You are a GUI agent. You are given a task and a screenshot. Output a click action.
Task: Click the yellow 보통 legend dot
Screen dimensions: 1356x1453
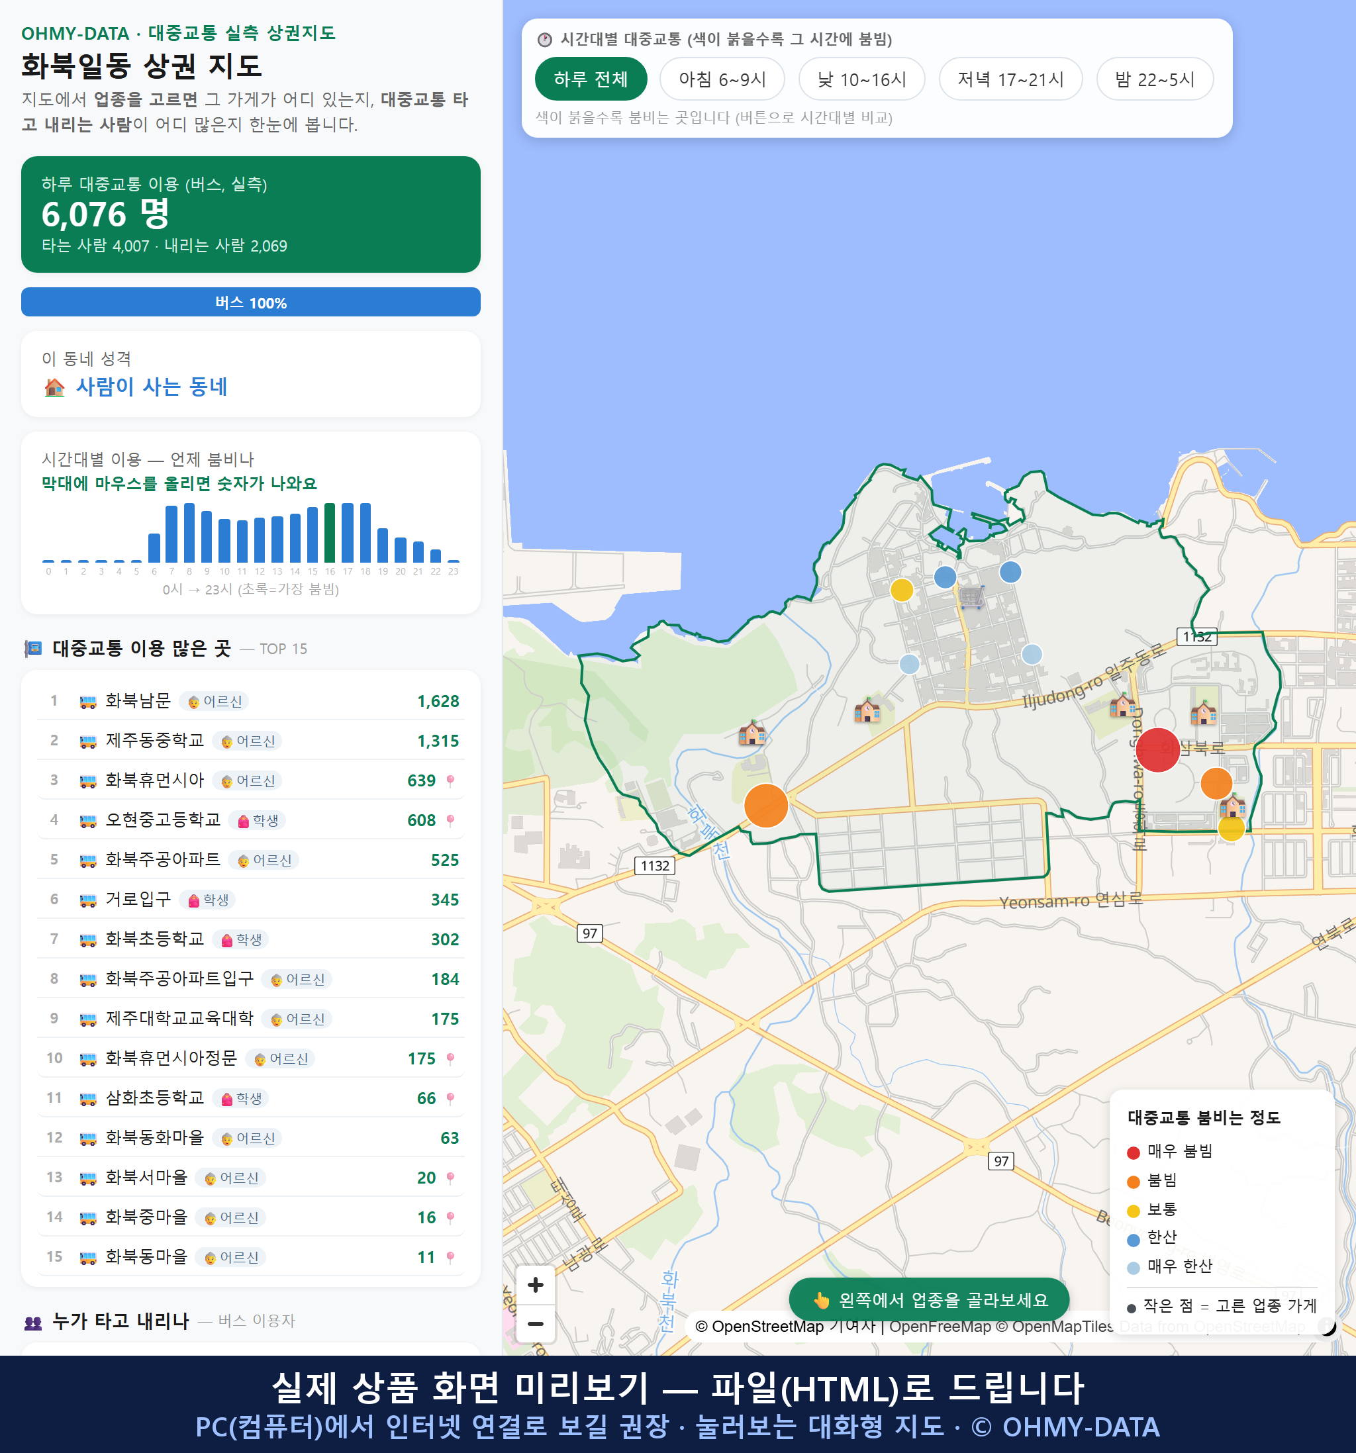1133,1211
